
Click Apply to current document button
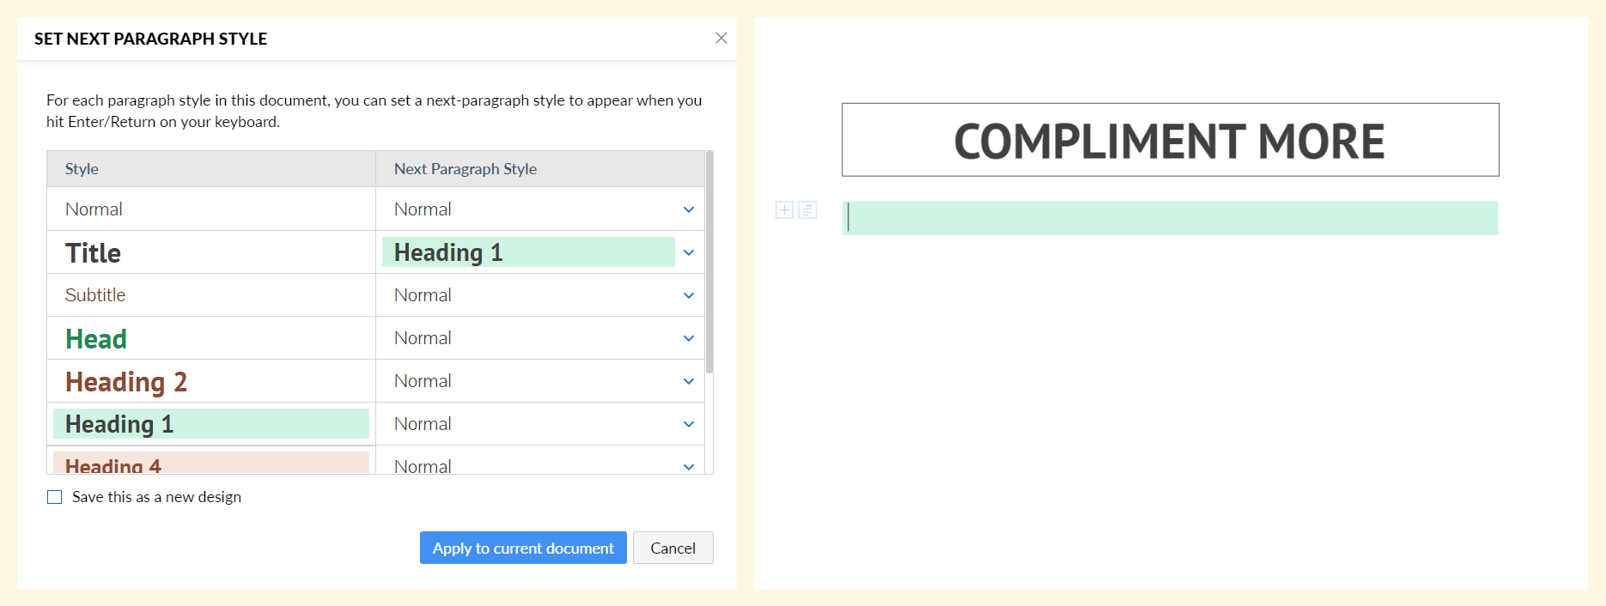pyautogui.click(x=523, y=548)
